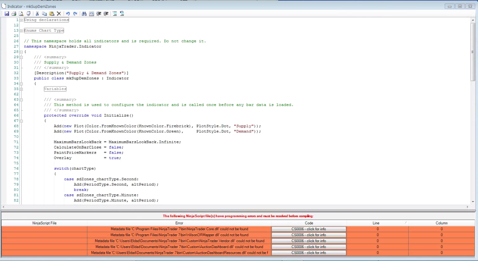478x261 pixels.
Task: Save the script with the floppy disk icon
Action: 7,14
